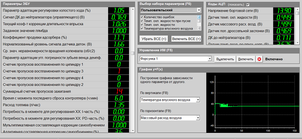
Task: Click the up arrow in parameter checklist scrollbar
Action: (x=199, y=17)
